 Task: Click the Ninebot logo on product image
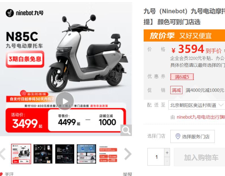pos(25,13)
